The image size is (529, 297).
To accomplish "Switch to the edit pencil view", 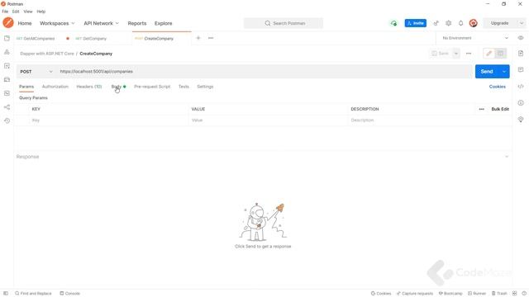I will pos(488,54).
